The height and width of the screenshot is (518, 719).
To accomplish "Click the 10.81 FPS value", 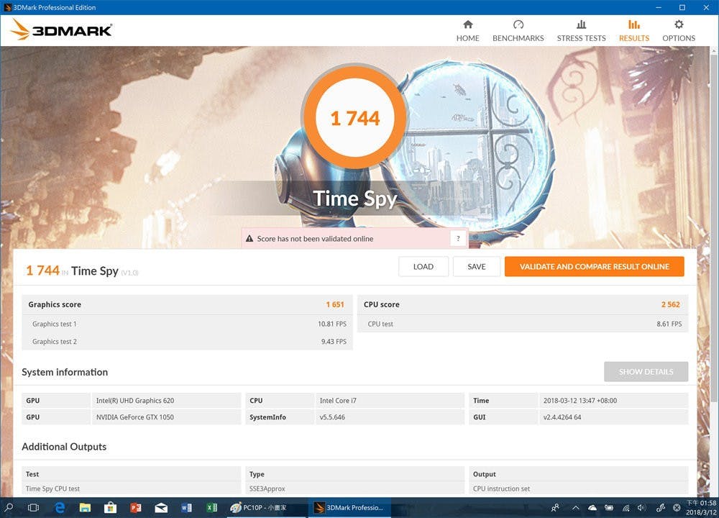I will pyautogui.click(x=332, y=324).
